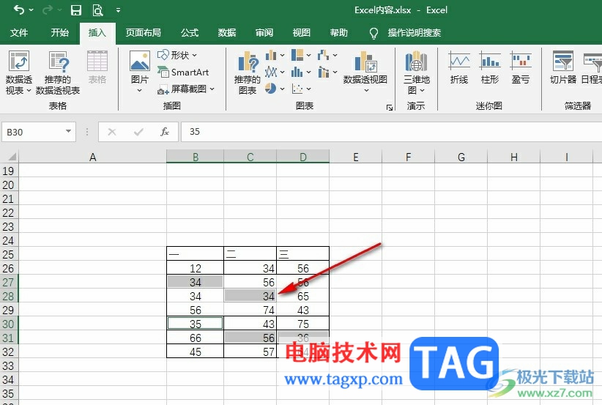Click cell C30 containing 43
Image resolution: width=602 pixels, height=405 pixels.
coord(250,324)
